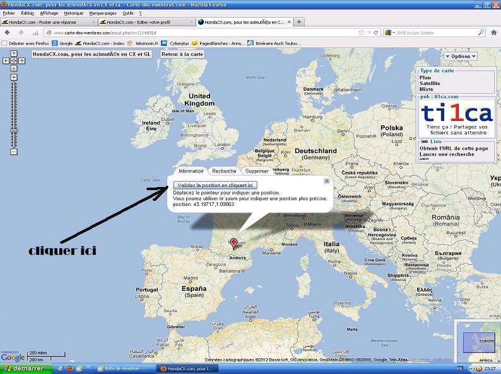Switch to 'Poster une réponse' tab

(x=49, y=22)
